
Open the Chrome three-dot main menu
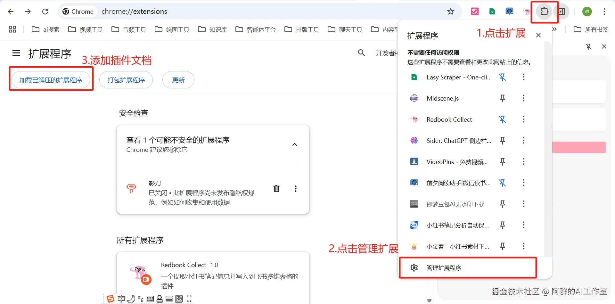(604, 12)
